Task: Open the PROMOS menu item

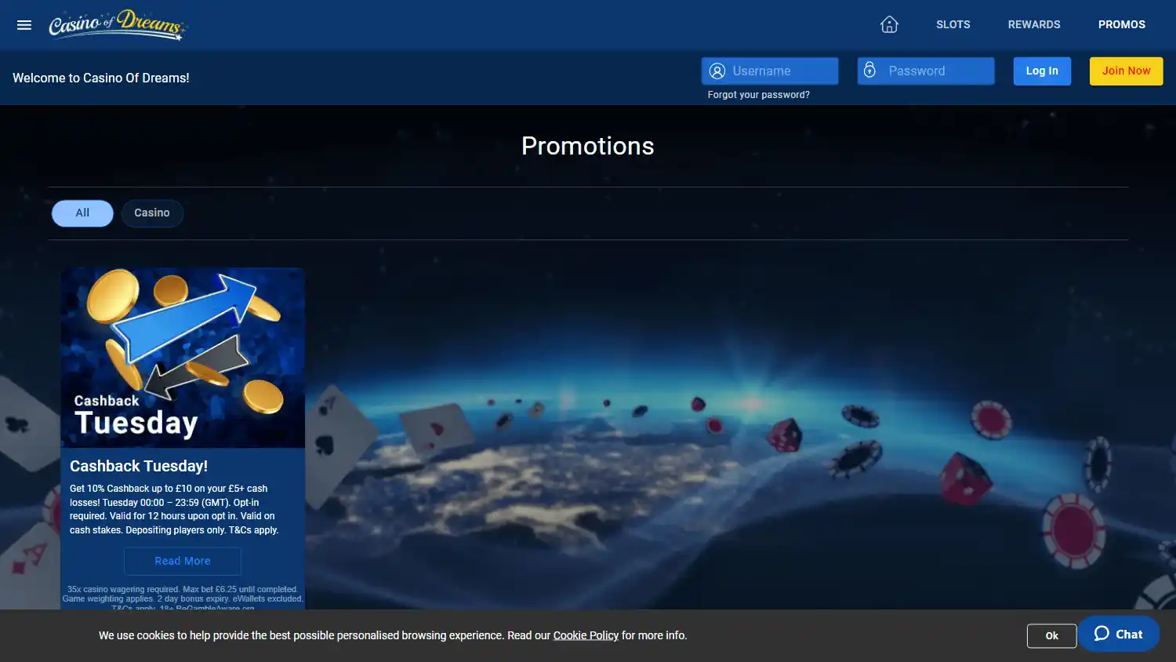Action: [1122, 24]
